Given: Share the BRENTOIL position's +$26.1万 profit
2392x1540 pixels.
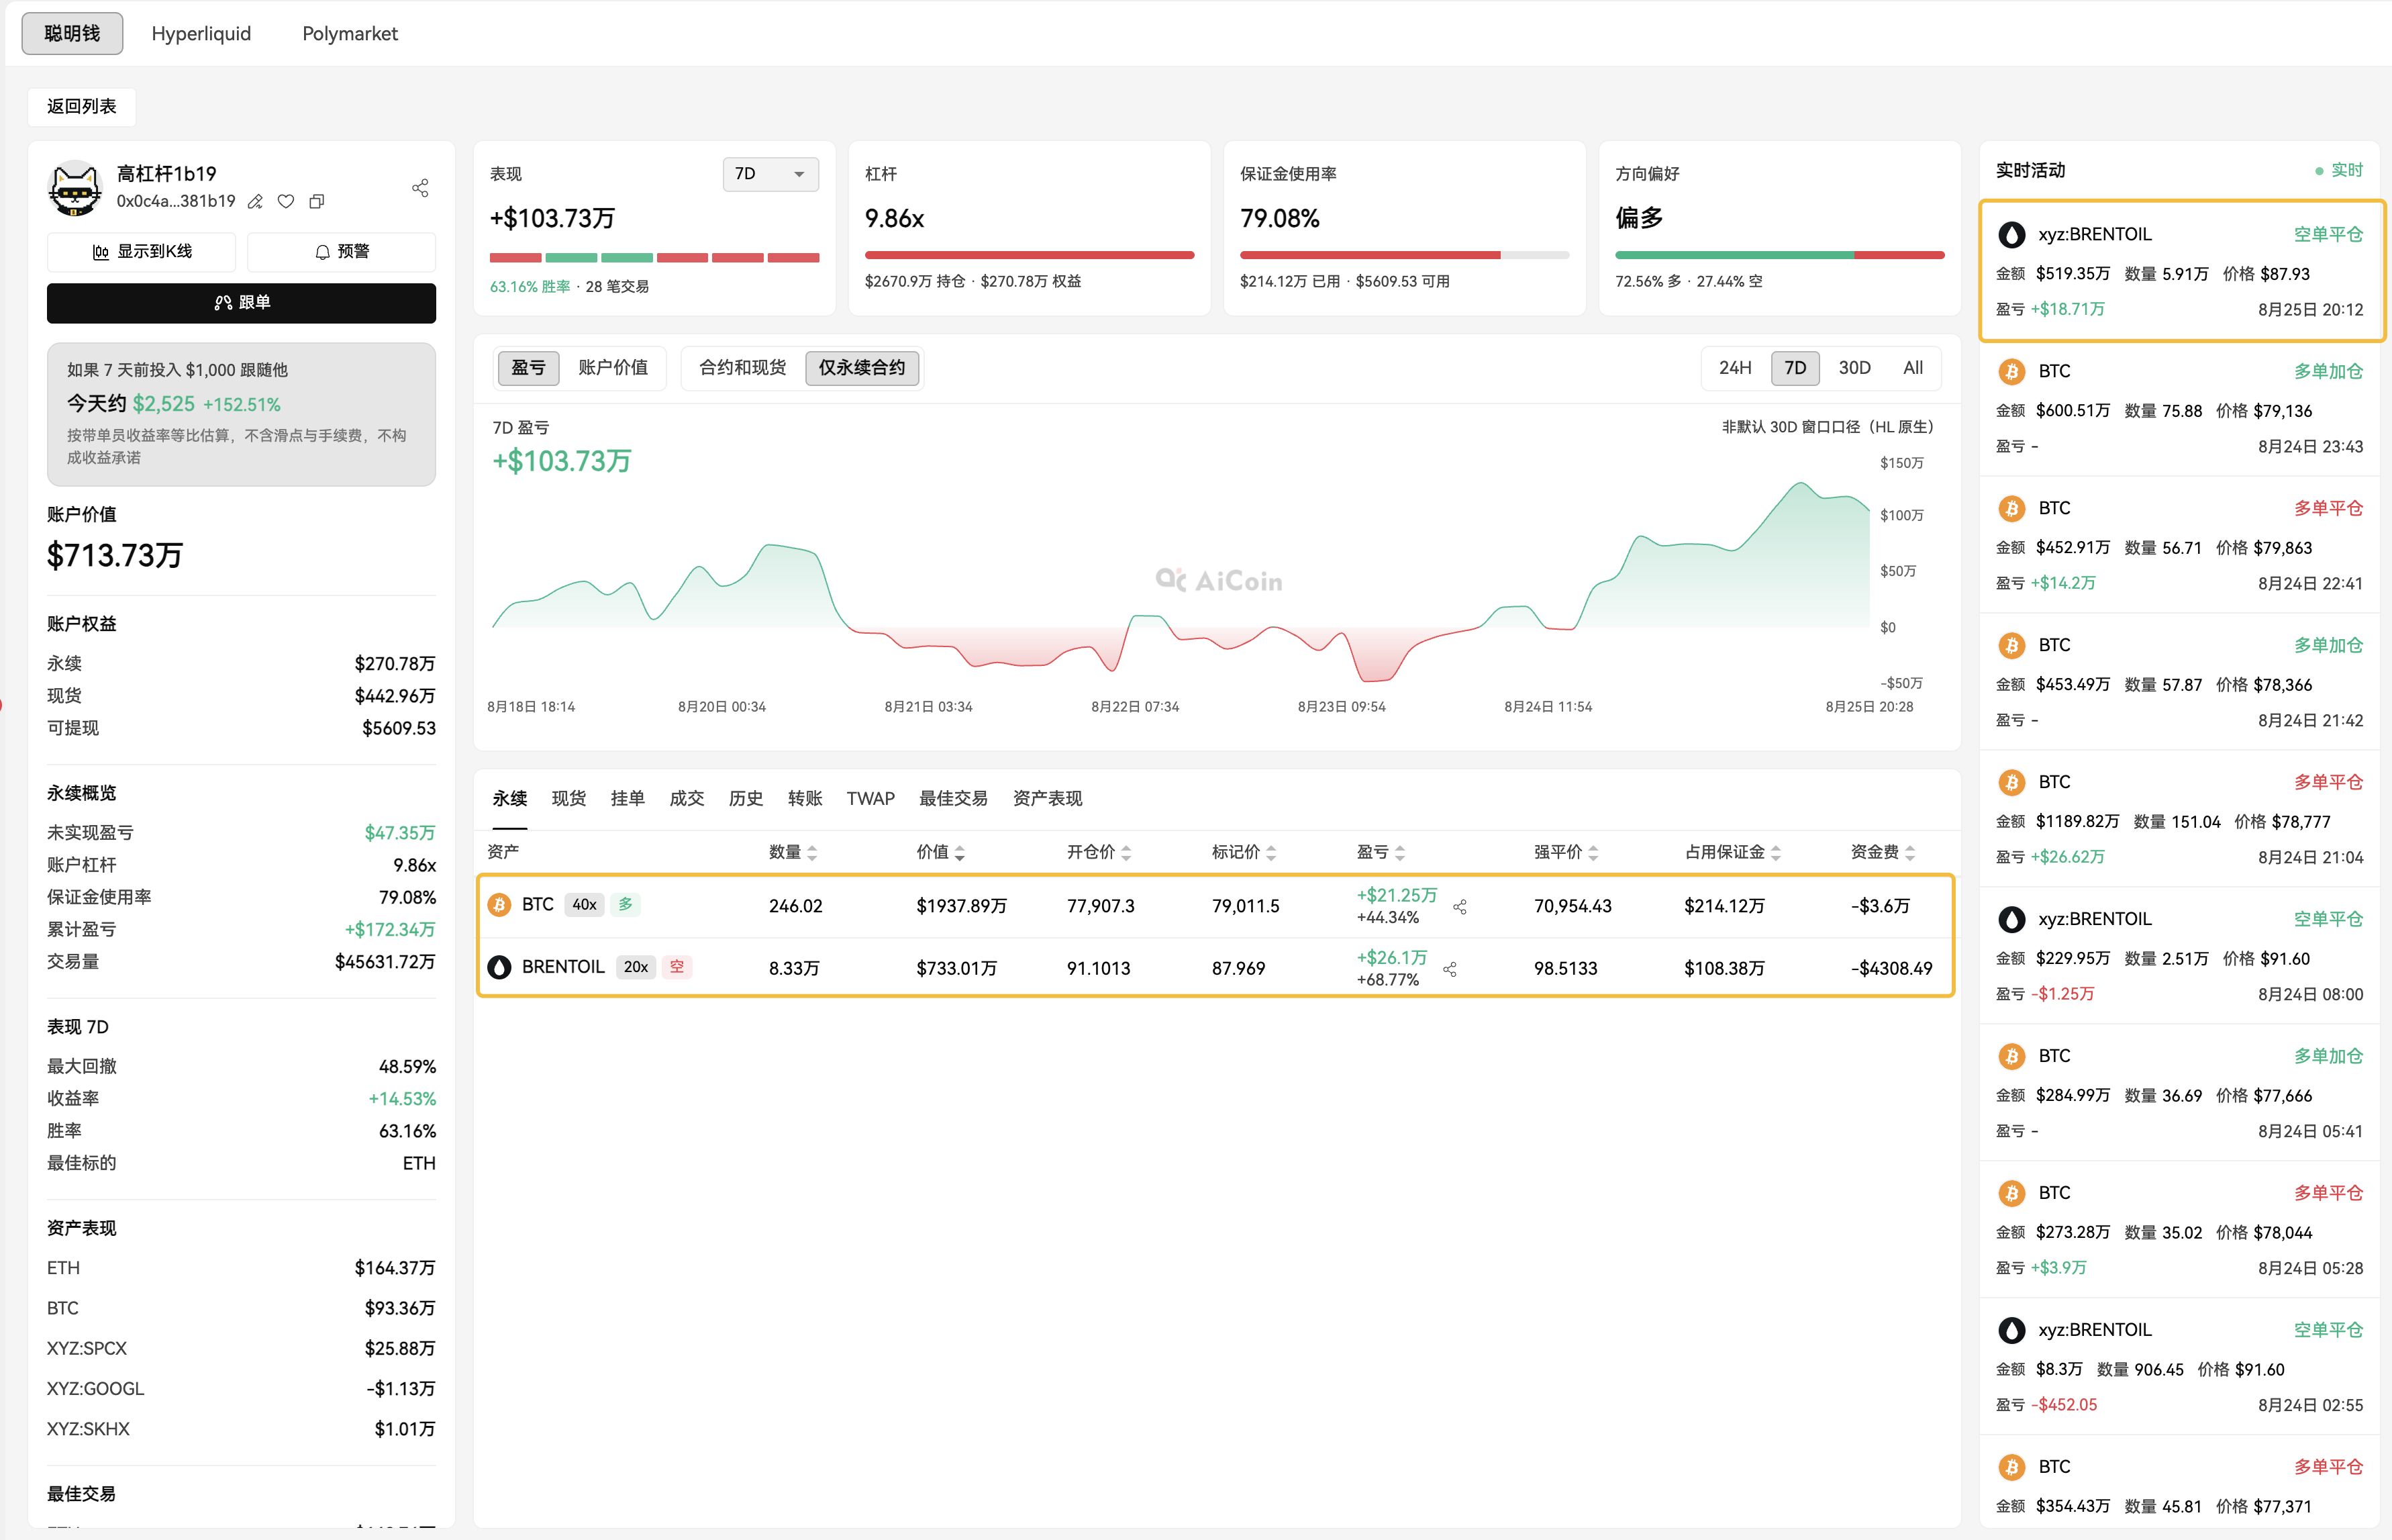Looking at the screenshot, I should tap(1450, 969).
